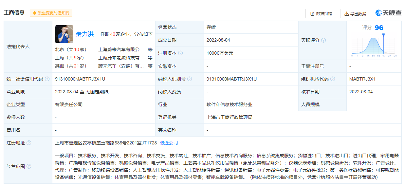Click help icon next to 纳税人识别号

(190, 79)
